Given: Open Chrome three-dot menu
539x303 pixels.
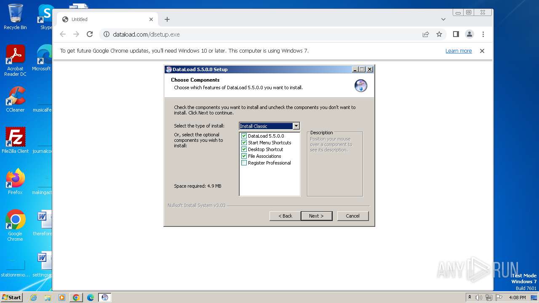Looking at the screenshot, I should click(x=483, y=34).
